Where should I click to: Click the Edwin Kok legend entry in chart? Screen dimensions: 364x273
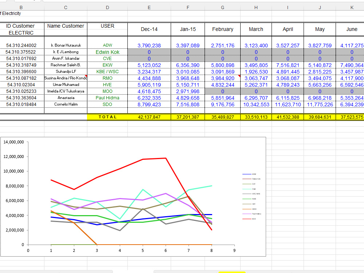[x=252, y=179]
